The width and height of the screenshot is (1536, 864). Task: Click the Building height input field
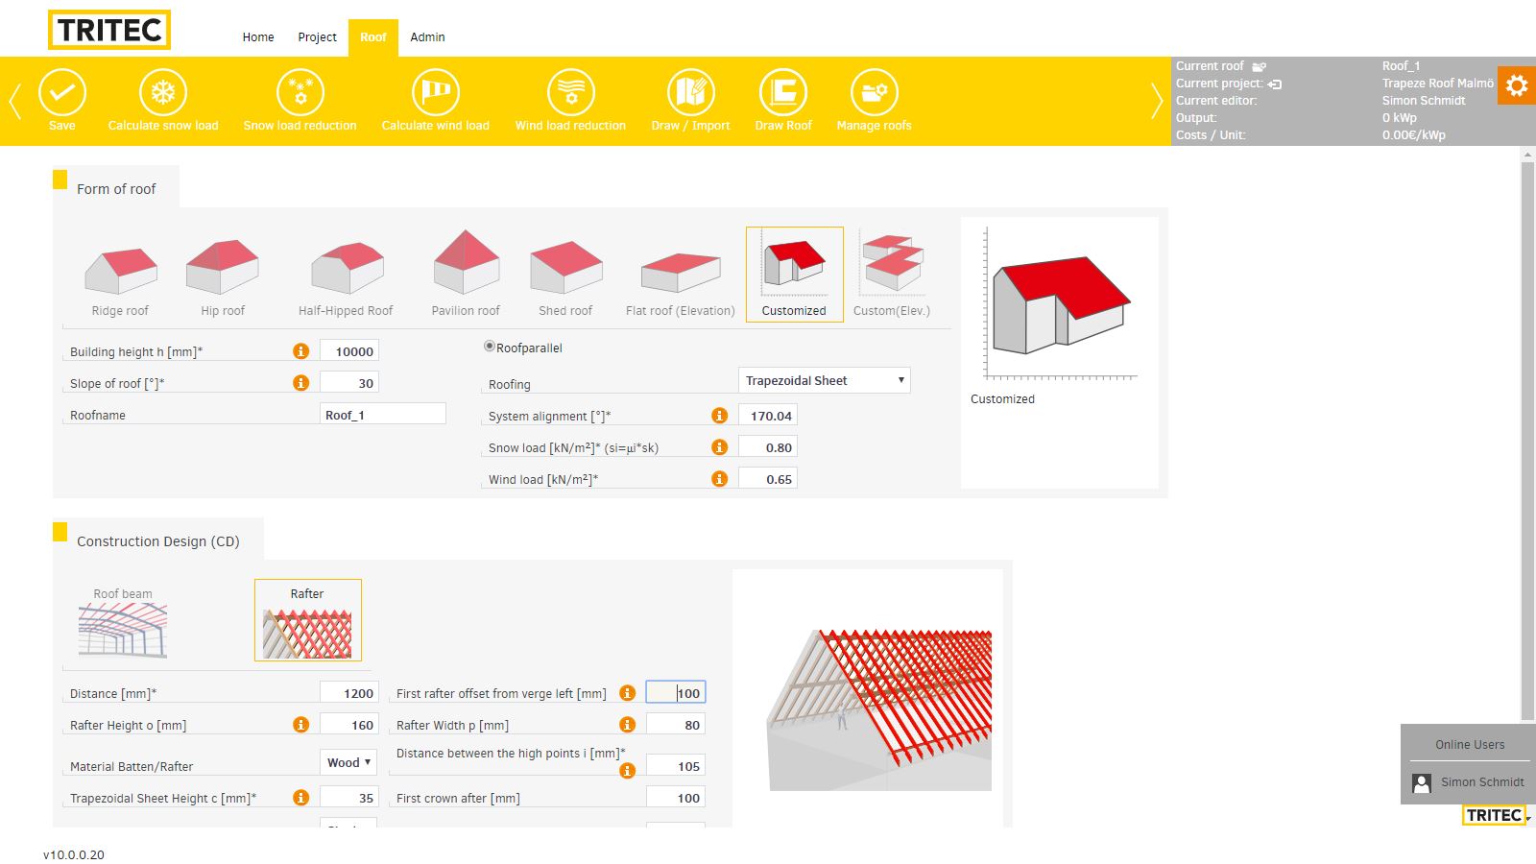(x=349, y=351)
